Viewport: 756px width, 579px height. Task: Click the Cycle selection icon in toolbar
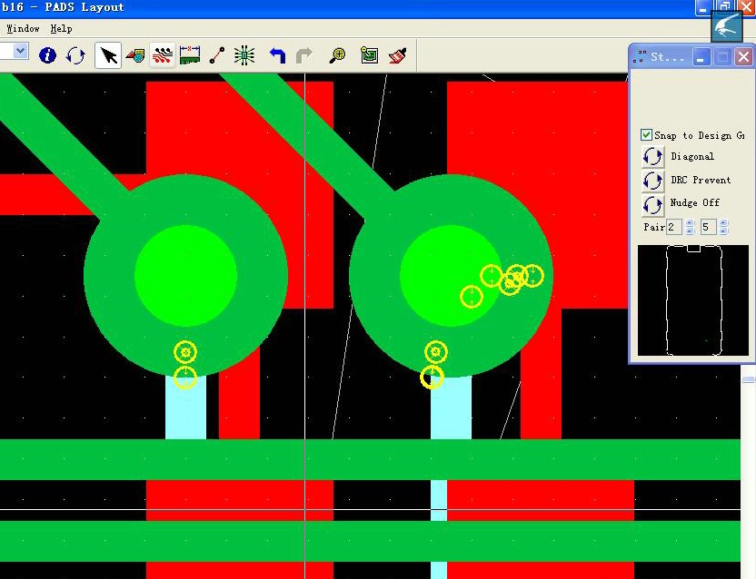click(x=75, y=55)
